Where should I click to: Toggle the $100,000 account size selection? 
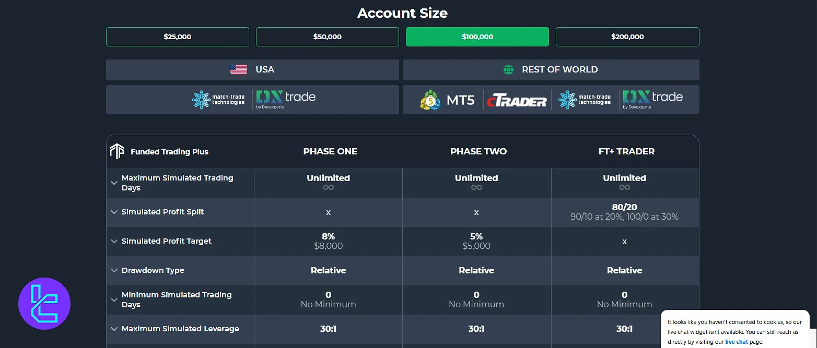point(477,37)
